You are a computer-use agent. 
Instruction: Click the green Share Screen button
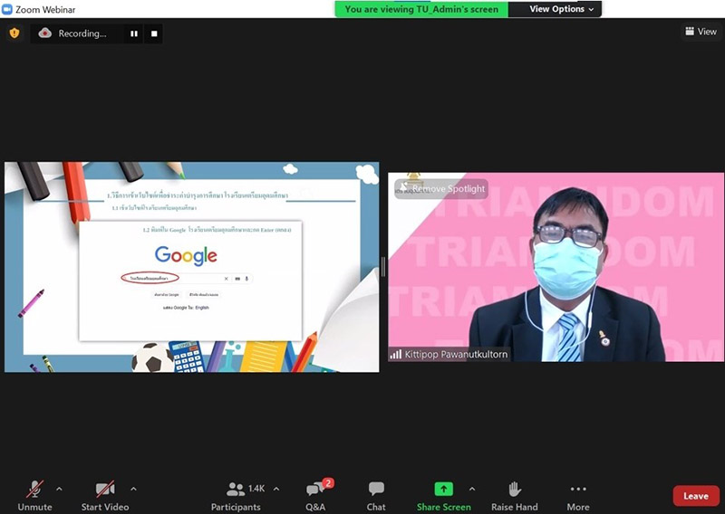(443, 496)
